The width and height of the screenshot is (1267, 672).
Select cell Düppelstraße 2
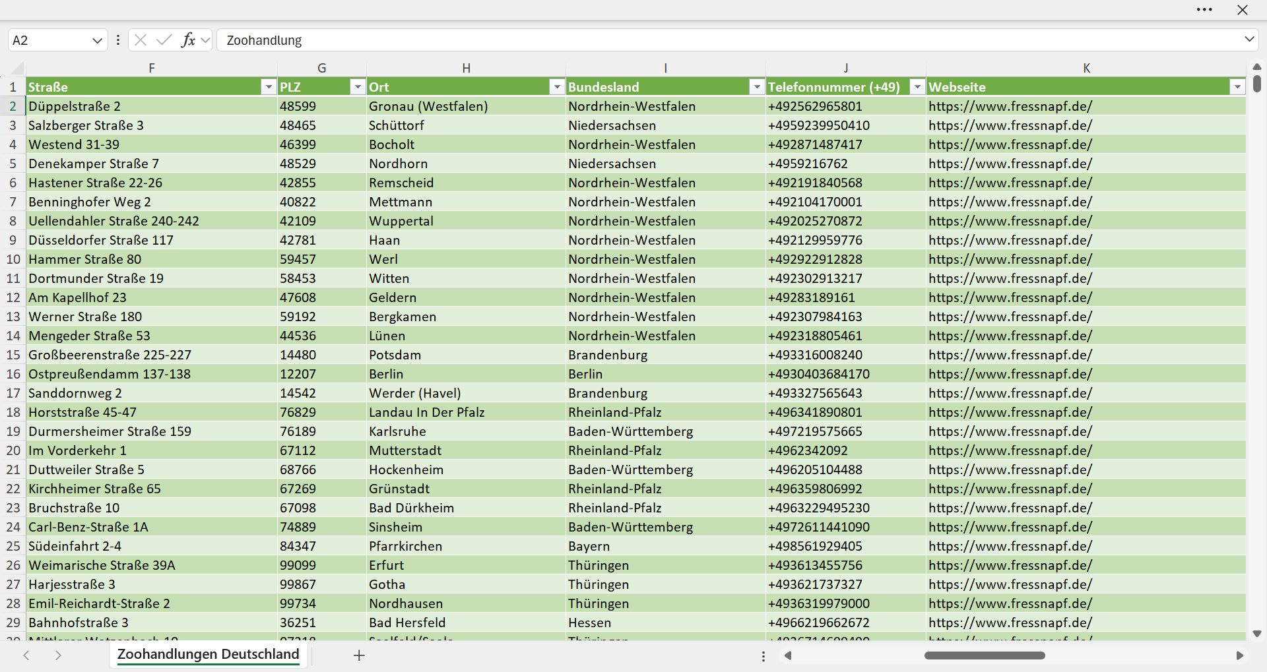(x=152, y=106)
